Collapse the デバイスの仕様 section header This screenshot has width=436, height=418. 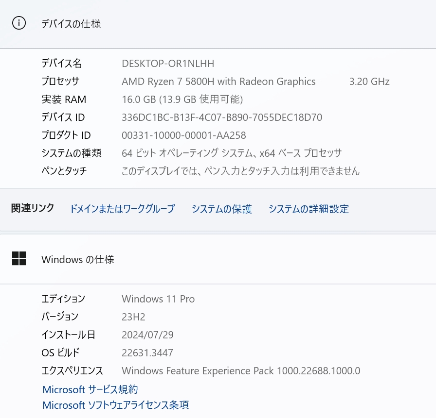click(71, 24)
